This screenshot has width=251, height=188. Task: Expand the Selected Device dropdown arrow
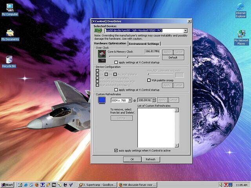185,31
